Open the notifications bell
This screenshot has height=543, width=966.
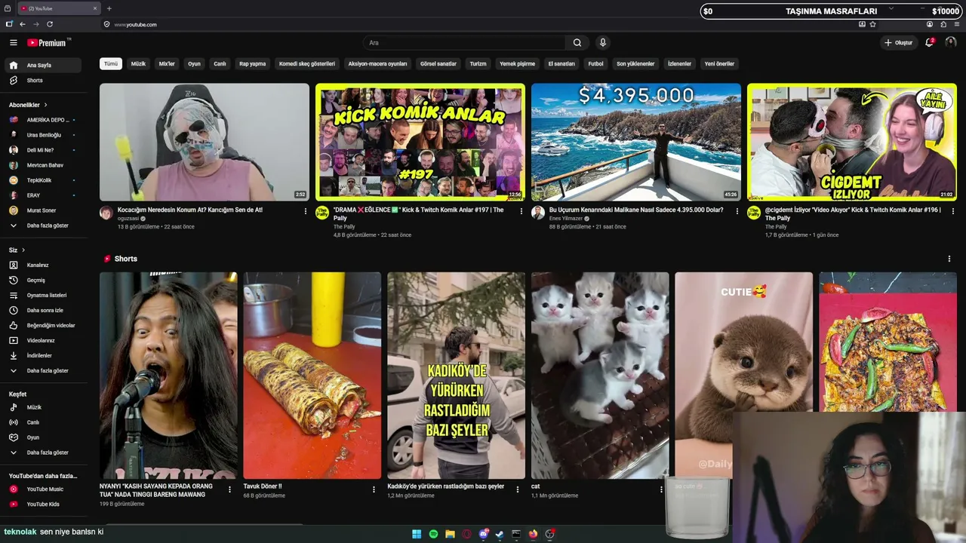coord(930,43)
